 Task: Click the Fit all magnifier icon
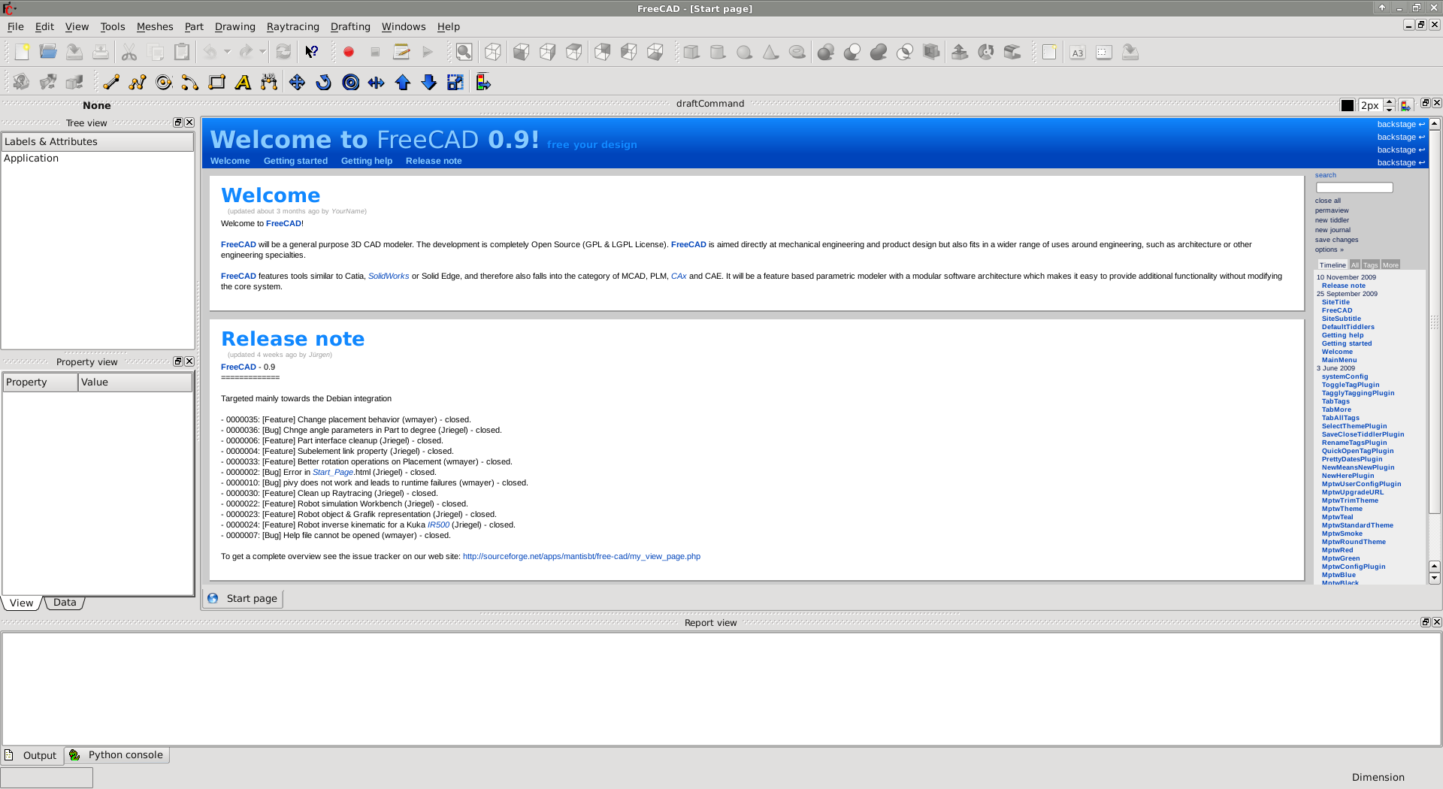click(x=464, y=52)
